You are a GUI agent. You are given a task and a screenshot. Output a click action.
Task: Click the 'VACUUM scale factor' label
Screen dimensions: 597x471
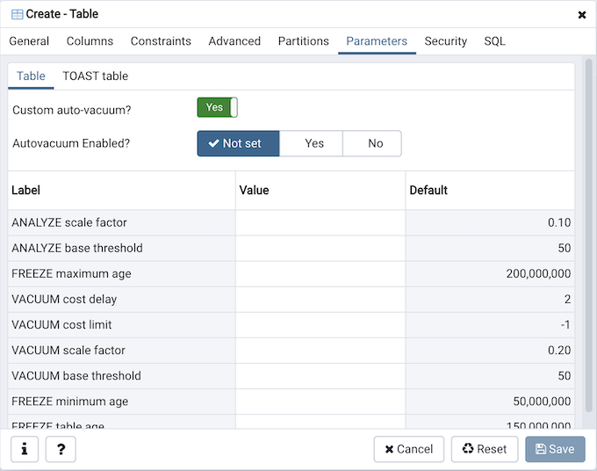coord(68,351)
